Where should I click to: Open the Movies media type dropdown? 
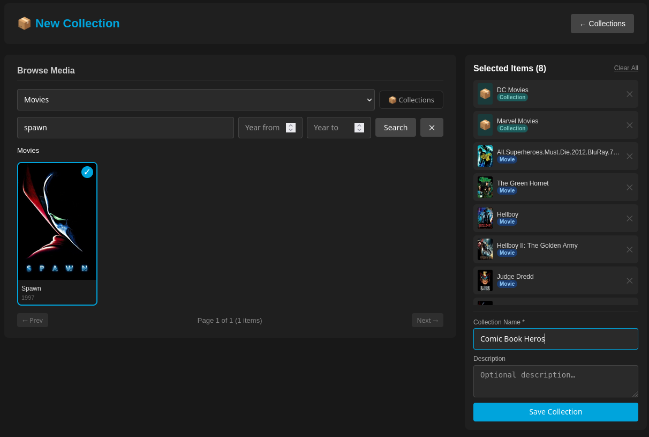(x=196, y=100)
